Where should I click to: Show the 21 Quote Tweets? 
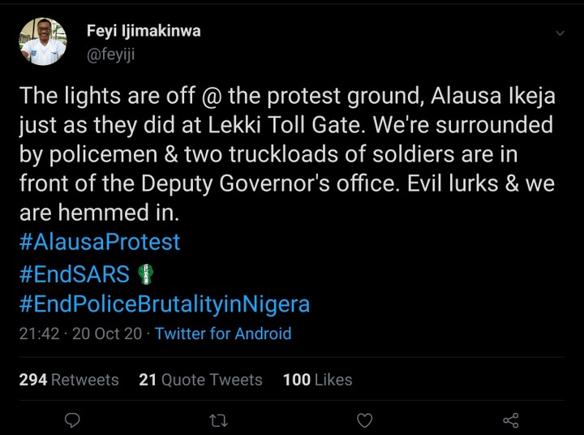coord(200,380)
